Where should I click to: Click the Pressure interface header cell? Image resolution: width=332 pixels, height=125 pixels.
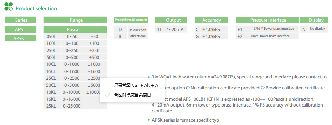(x=267, y=20)
